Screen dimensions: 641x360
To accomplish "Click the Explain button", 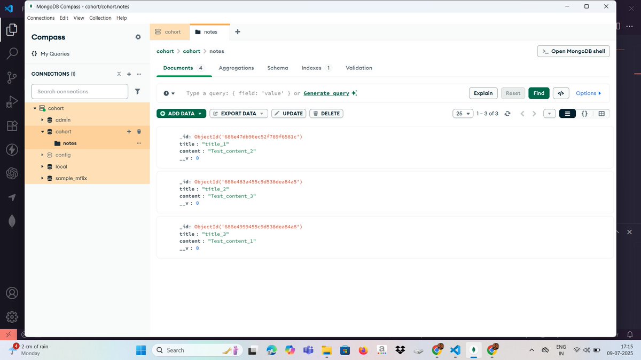I will point(483,93).
